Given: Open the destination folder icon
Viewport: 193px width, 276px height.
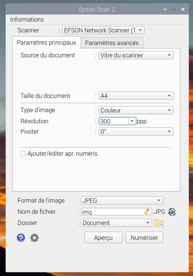Looking at the screenshot, I should pos(159,223).
